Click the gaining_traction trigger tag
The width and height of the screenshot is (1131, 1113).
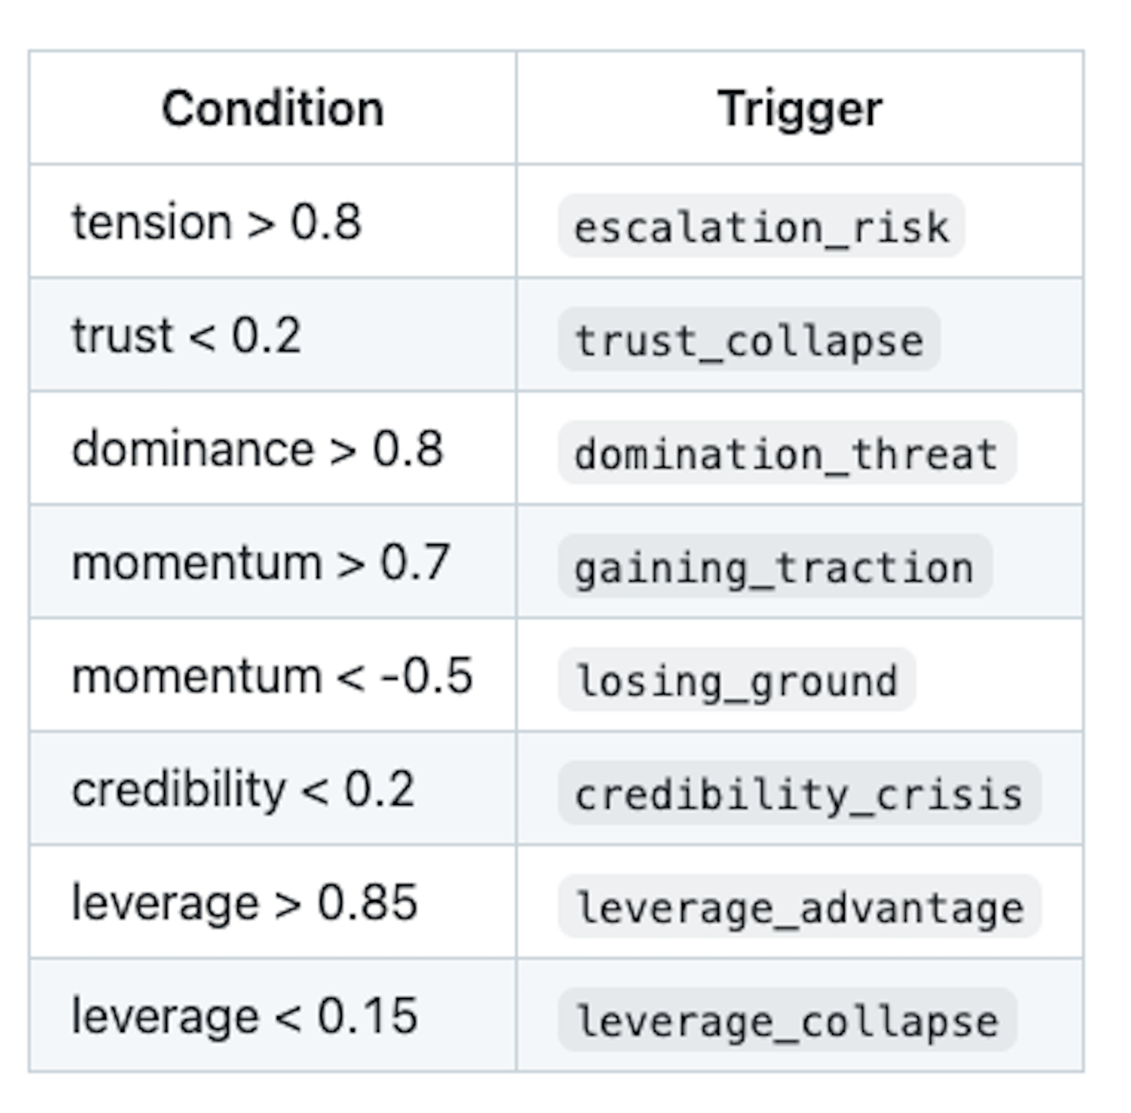coord(775,566)
